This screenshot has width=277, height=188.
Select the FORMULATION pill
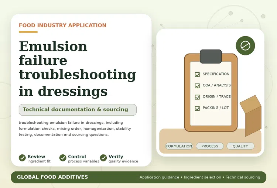[x=179, y=146]
